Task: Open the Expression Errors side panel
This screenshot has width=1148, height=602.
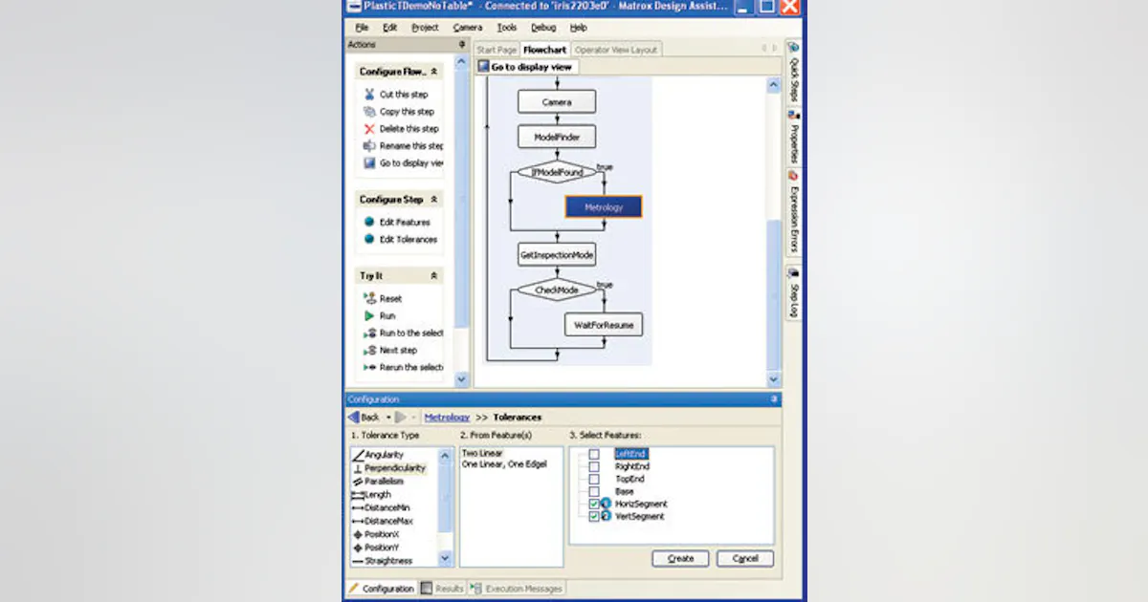Action: coord(794,213)
